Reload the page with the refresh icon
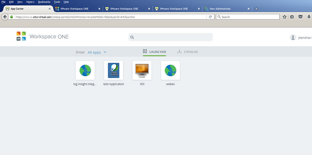 coord(210,17)
